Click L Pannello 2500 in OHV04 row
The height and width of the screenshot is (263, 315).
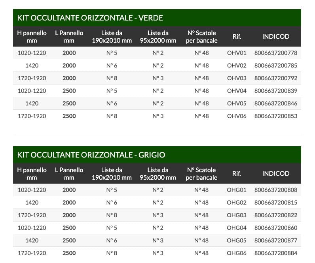(69, 91)
